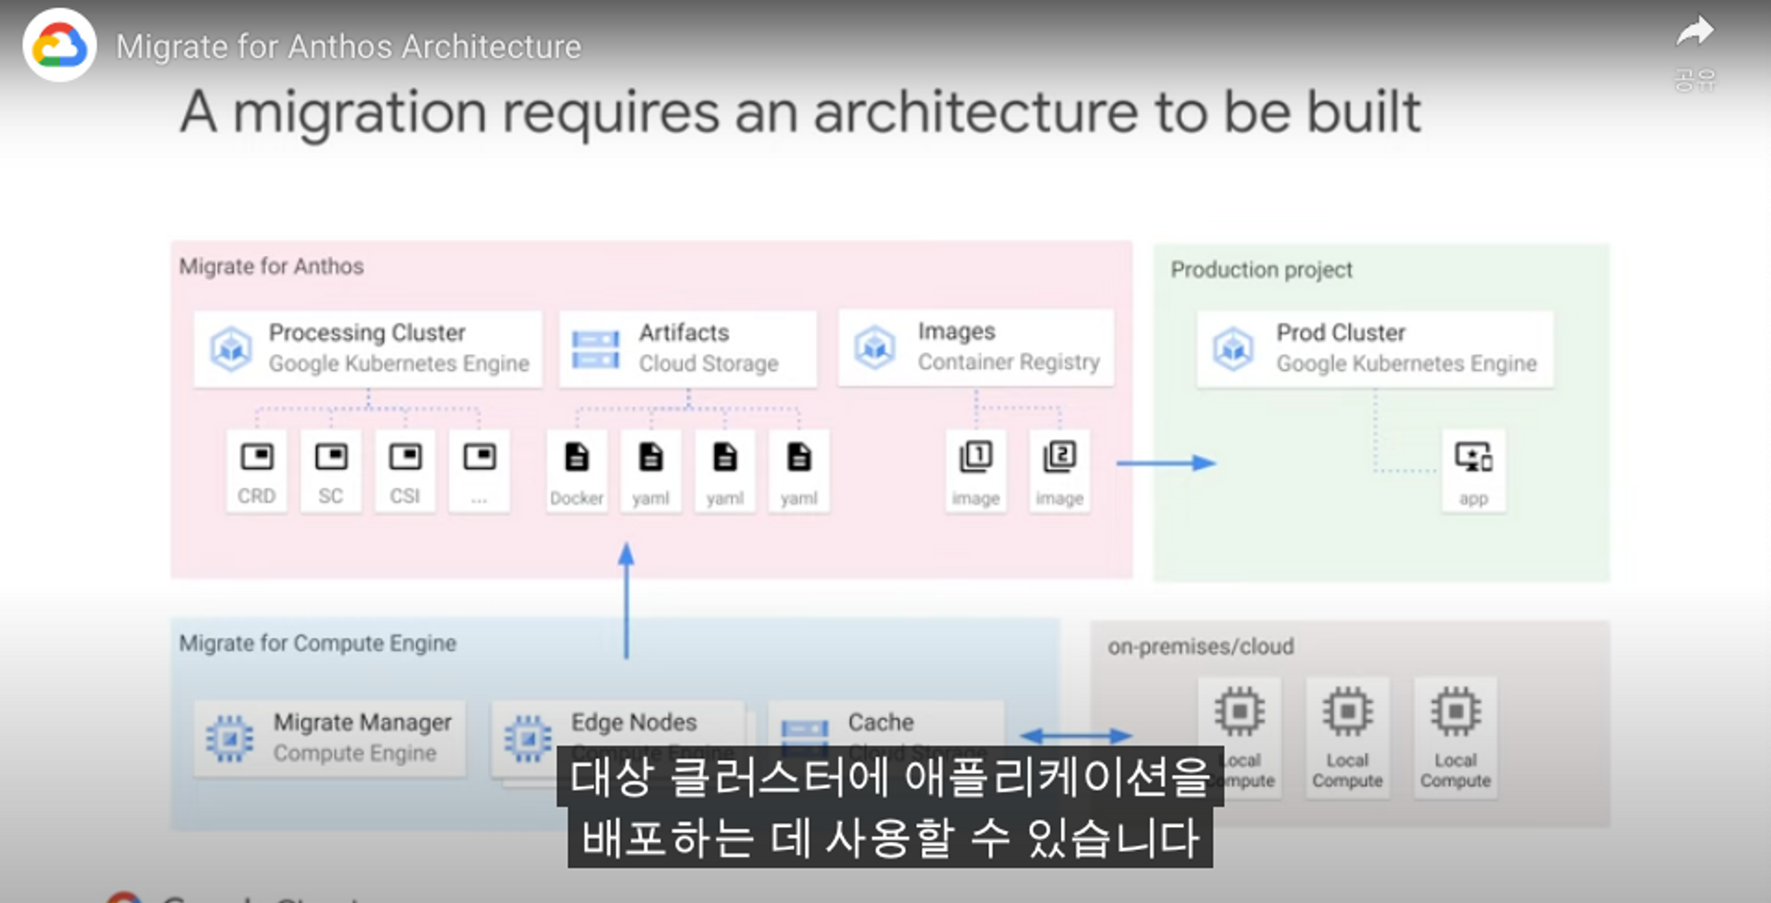Click the Prod Cluster Kubernetes icon
Screen dimensions: 1771x903
(x=1234, y=349)
